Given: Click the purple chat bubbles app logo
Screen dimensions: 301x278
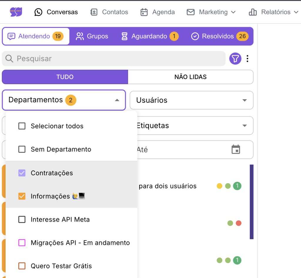Looking at the screenshot, I should coord(16,12).
